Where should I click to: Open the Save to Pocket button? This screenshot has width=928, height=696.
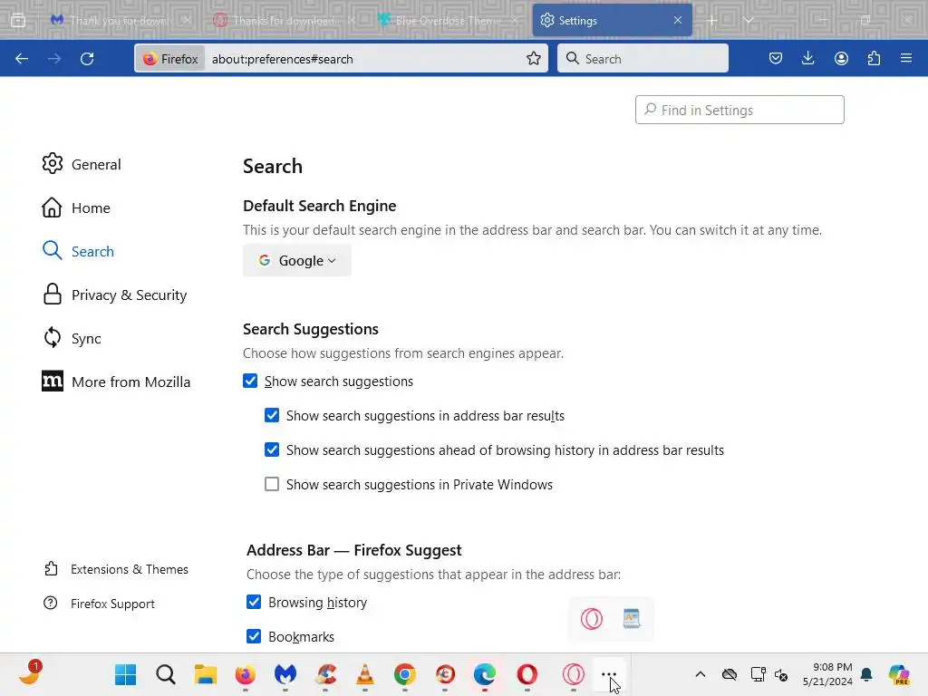tap(776, 59)
